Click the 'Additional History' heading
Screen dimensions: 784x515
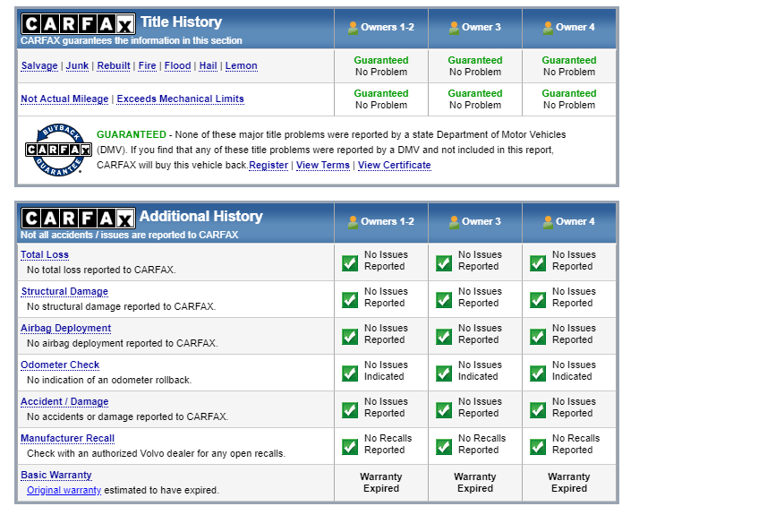[201, 216]
